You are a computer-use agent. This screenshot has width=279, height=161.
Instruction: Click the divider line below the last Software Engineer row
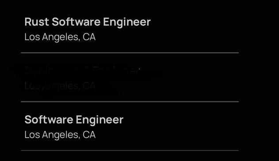[x=130, y=150]
